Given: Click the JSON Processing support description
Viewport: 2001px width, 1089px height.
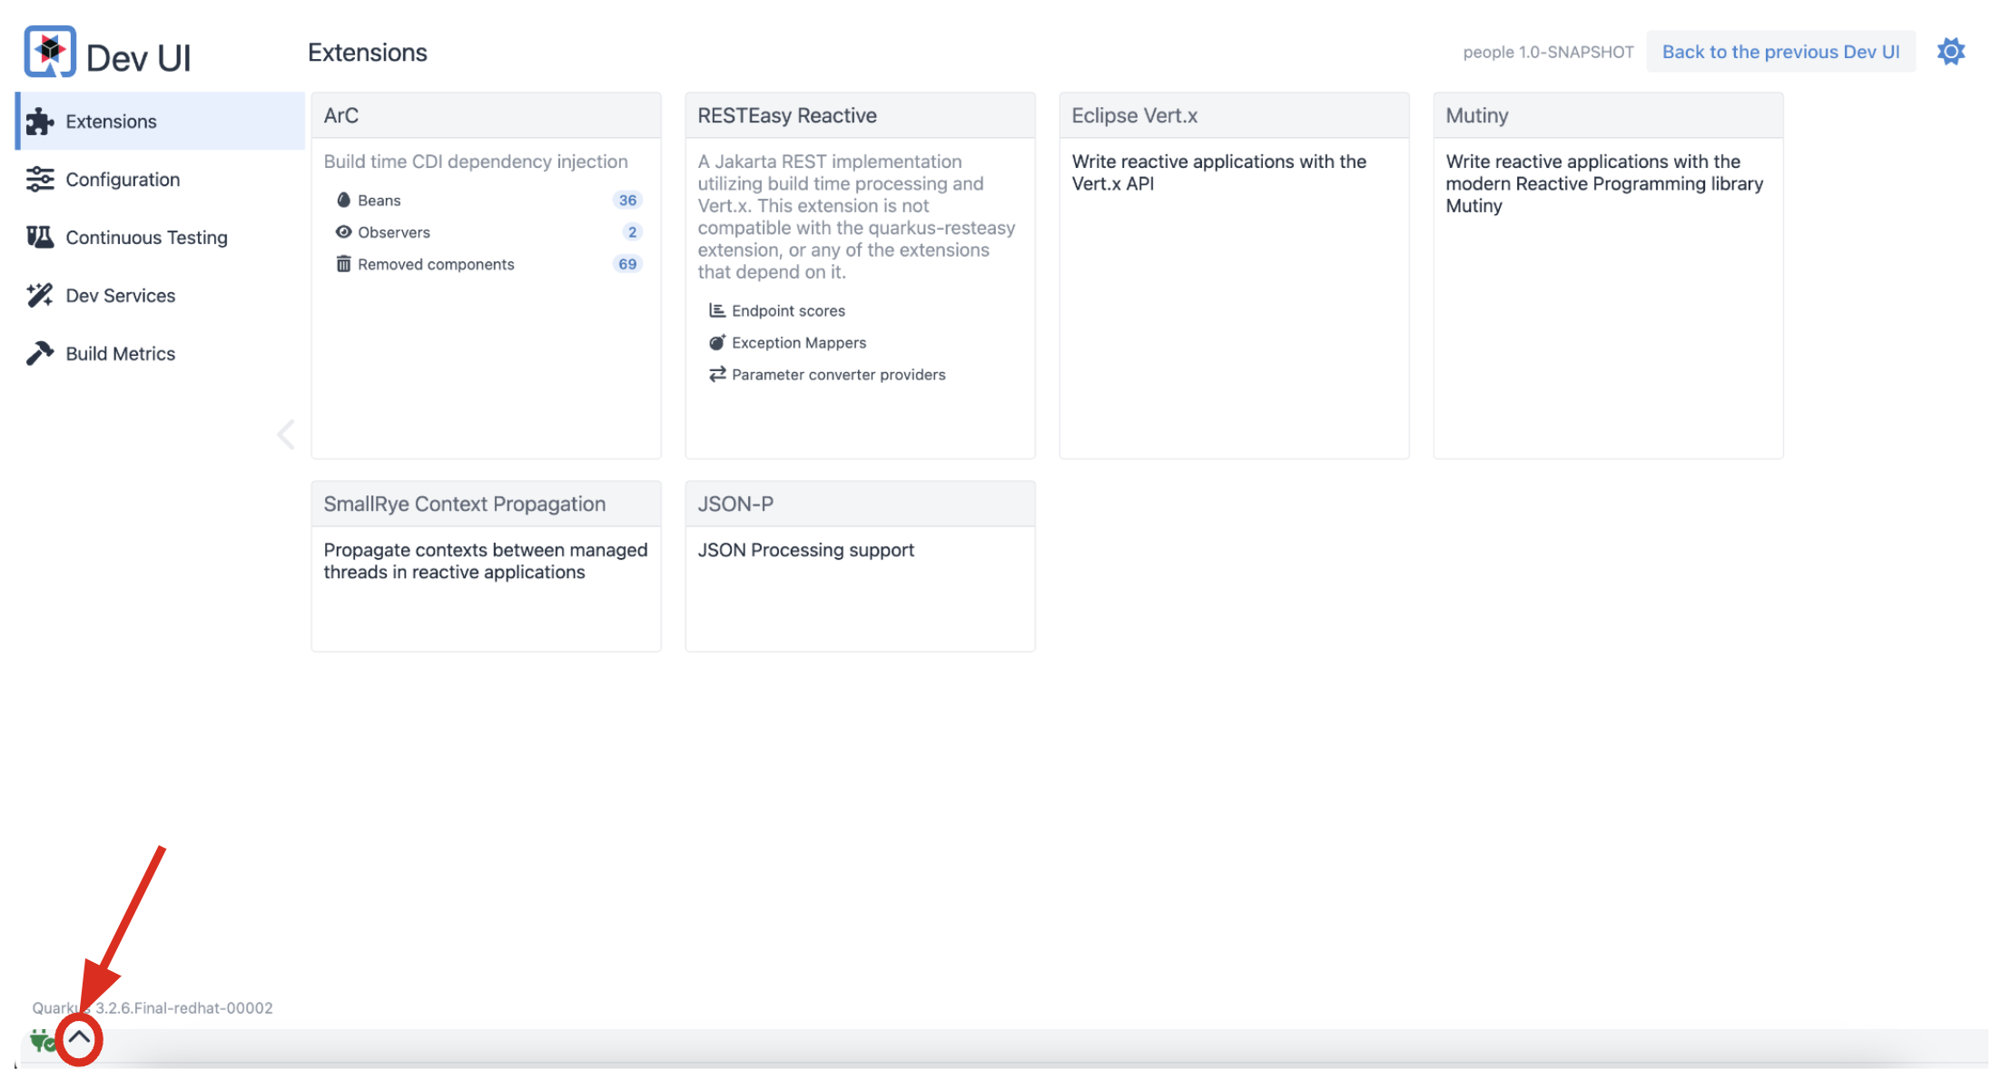Looking at the screenshot, I should pyautogui.click(x=805, y=550).
